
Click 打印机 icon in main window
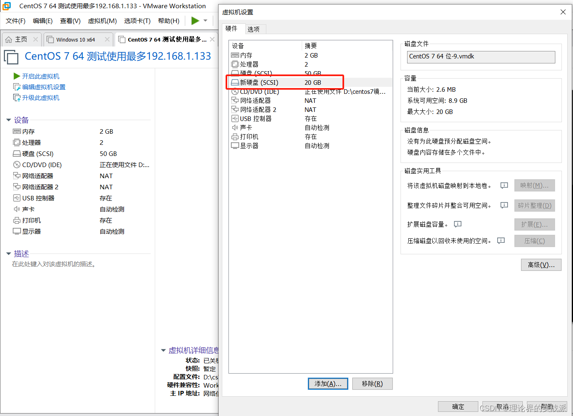17,220
